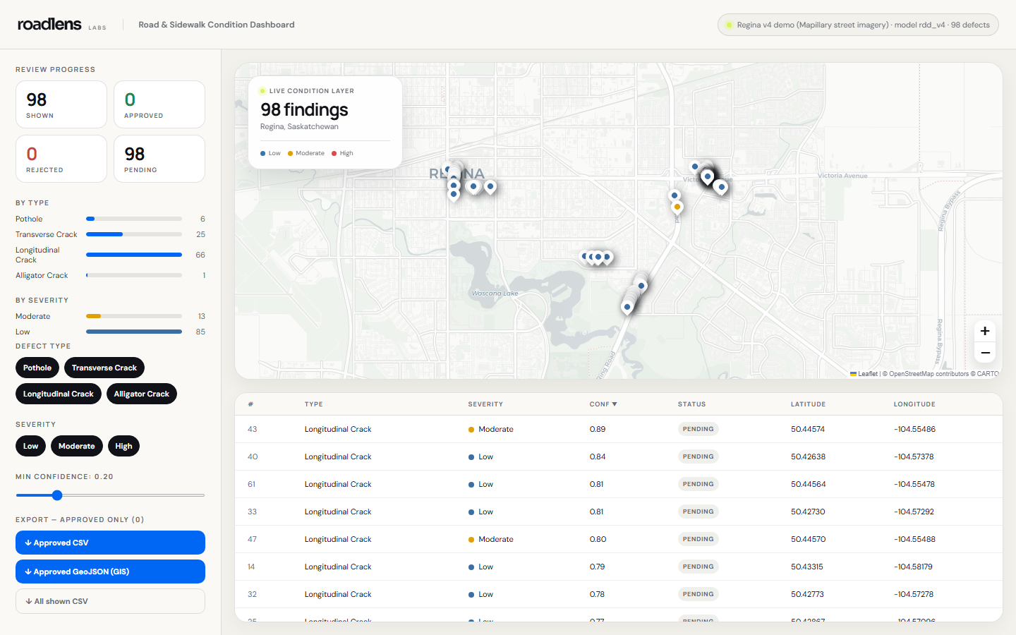The height and width of the screenshot is (635, 1016).
Task: Select finding row 43
Action: point(618,429)
